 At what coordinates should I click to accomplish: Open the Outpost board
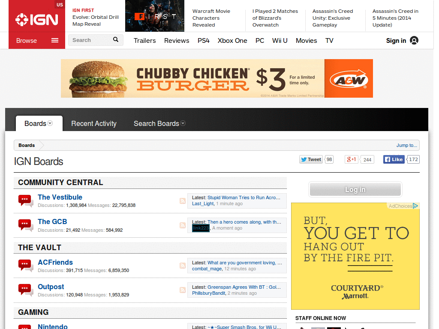[51, 287]
